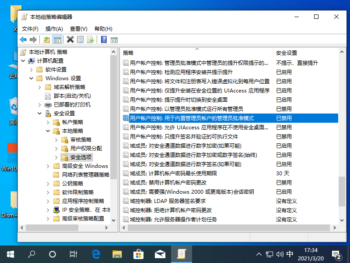Open the Action Center notification icon showing 2

pos(336,254)
